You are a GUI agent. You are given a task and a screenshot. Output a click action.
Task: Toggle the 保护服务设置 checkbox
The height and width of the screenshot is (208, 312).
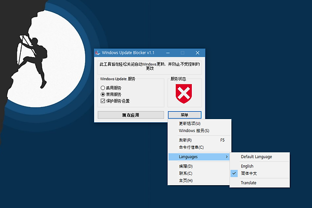coord(103,100)
